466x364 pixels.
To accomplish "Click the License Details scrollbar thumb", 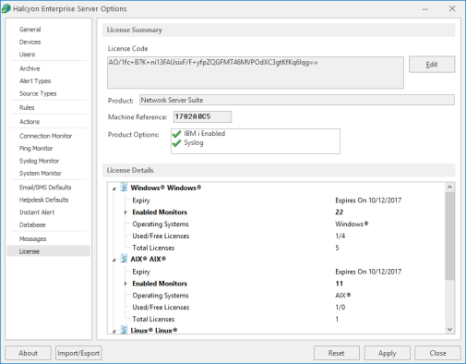I will 449,236.
